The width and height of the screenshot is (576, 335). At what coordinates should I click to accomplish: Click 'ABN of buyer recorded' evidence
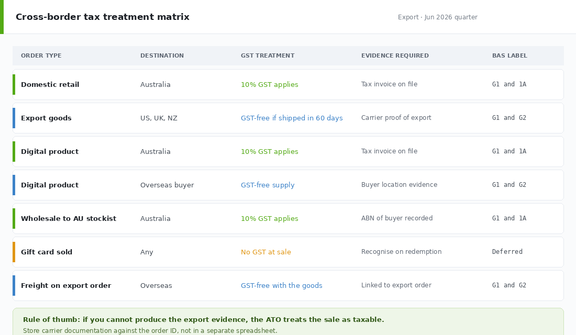(x=397, y=218)
